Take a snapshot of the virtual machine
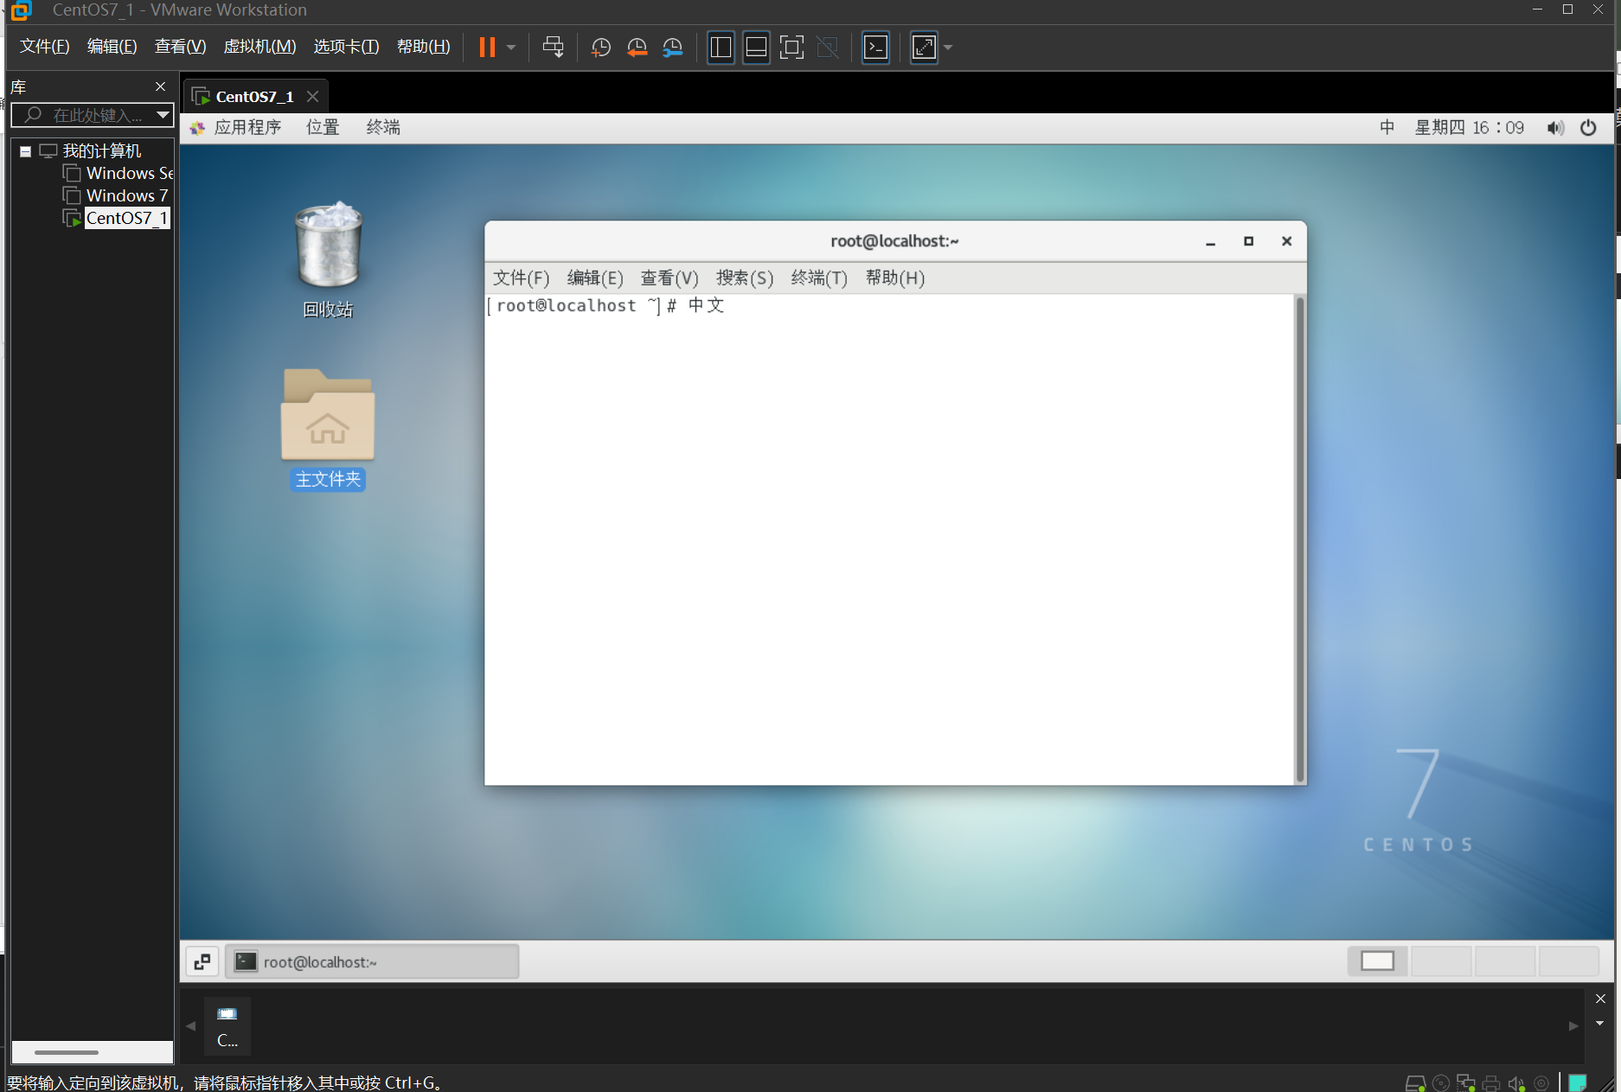Viewport: 1621px width, 1092px height. [x=601, y=48]
